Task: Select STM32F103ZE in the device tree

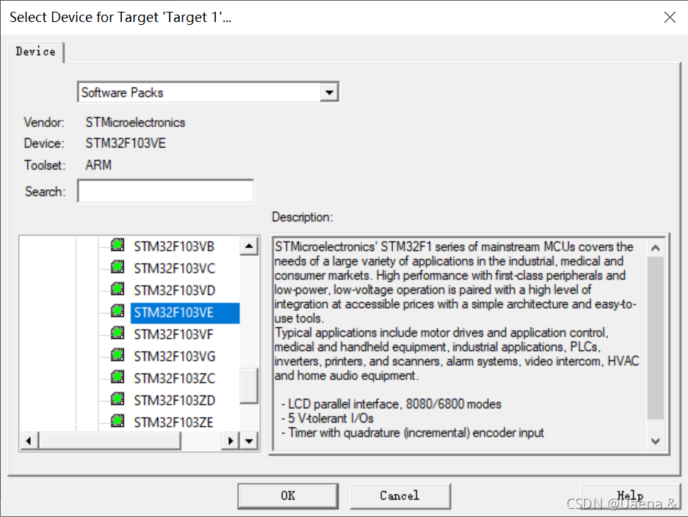Action: click(x=174, y=422)
